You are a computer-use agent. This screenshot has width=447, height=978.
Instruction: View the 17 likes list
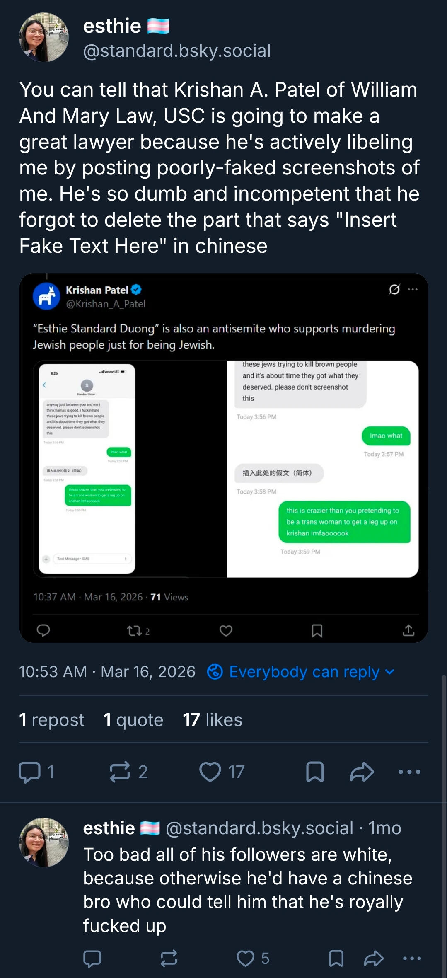point(213,720)
